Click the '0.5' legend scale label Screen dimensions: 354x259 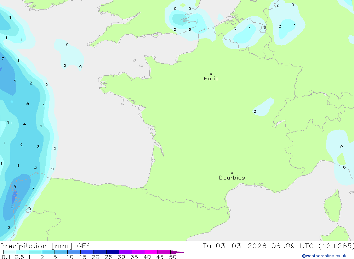[19, 257]
